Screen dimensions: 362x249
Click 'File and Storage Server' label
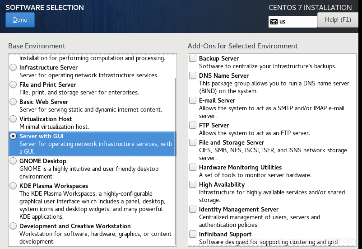tap(232, 142)
